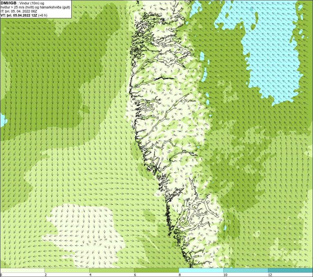
Task: Click the "VT: þri. 05.04.2022 12Z" valid time
Action: [19, 15]
